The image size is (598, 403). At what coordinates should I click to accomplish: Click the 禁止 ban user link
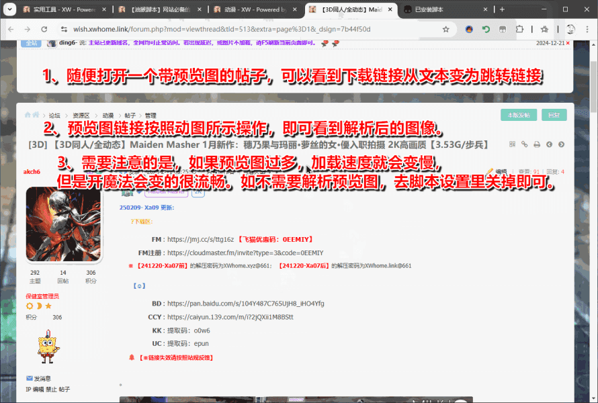coord(51,390)
